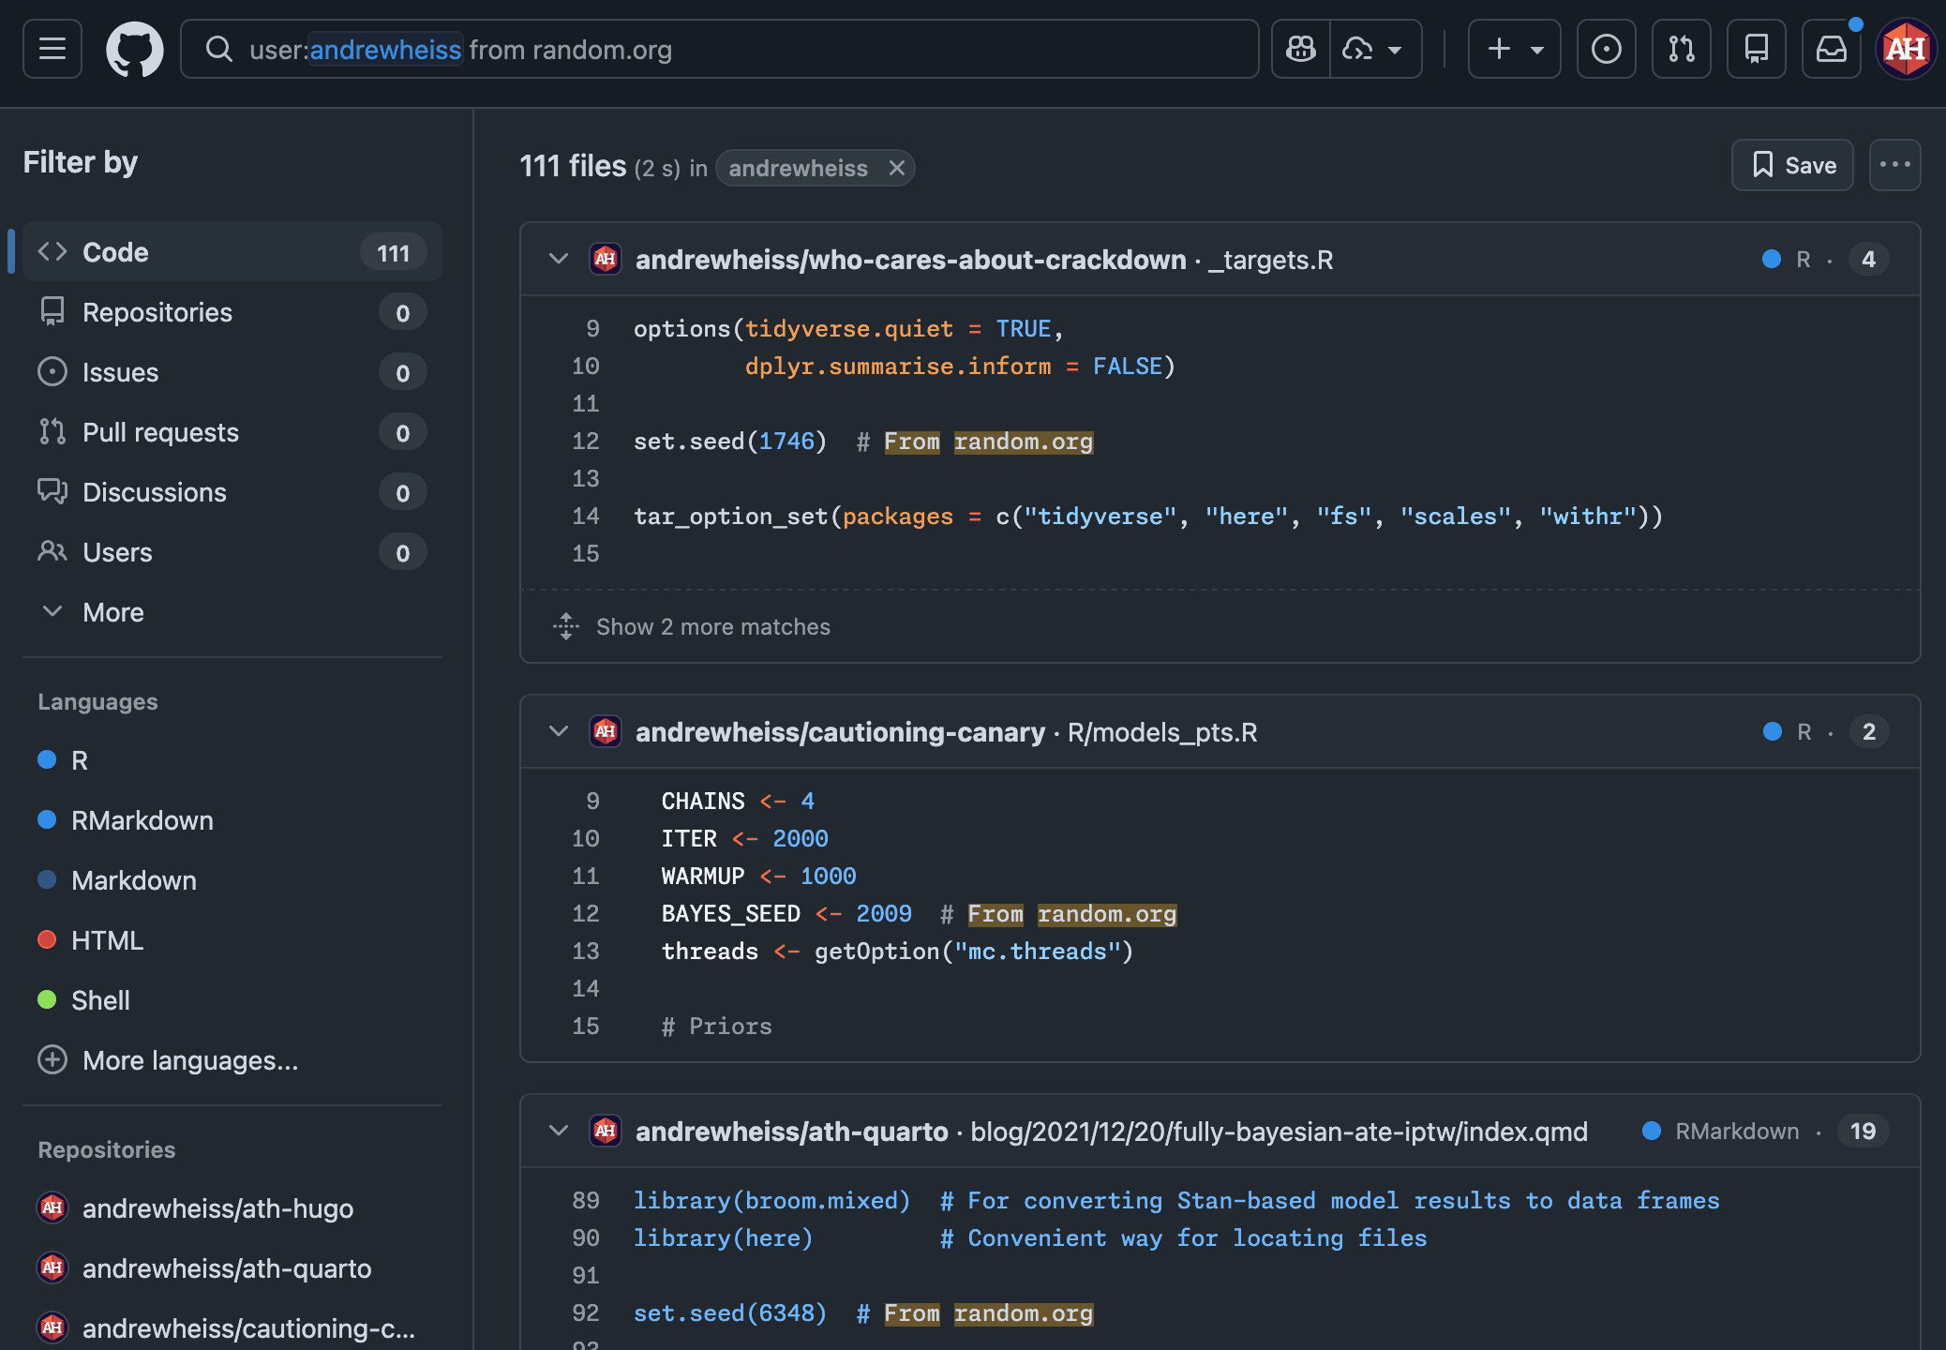This screenshot has height=1350, width=1946.
Task: Expand the More filters section
Action: click(112, 611)
